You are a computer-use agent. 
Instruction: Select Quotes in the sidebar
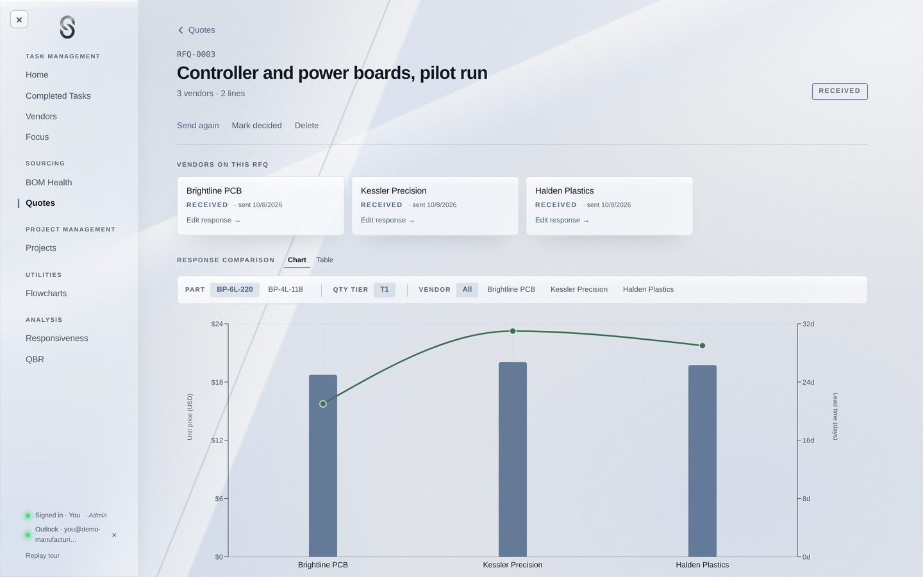pyautogui.click(x=40, y=203)
